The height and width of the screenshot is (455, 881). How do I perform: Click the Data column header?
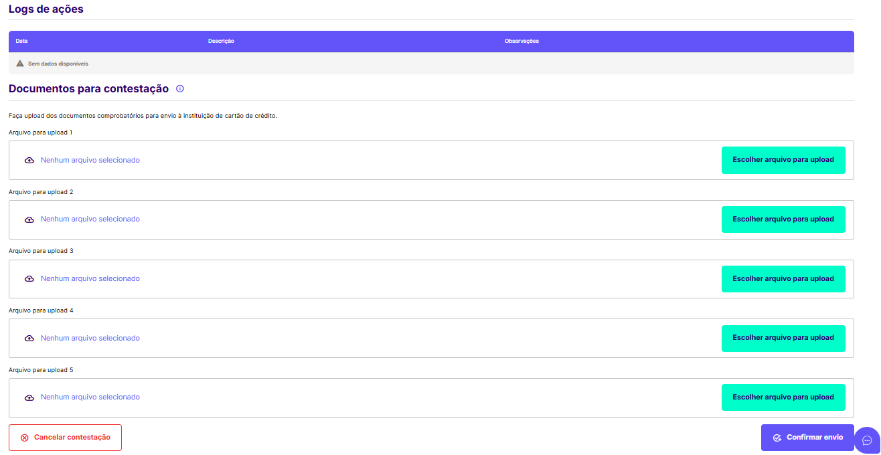(x=21, y=41)
